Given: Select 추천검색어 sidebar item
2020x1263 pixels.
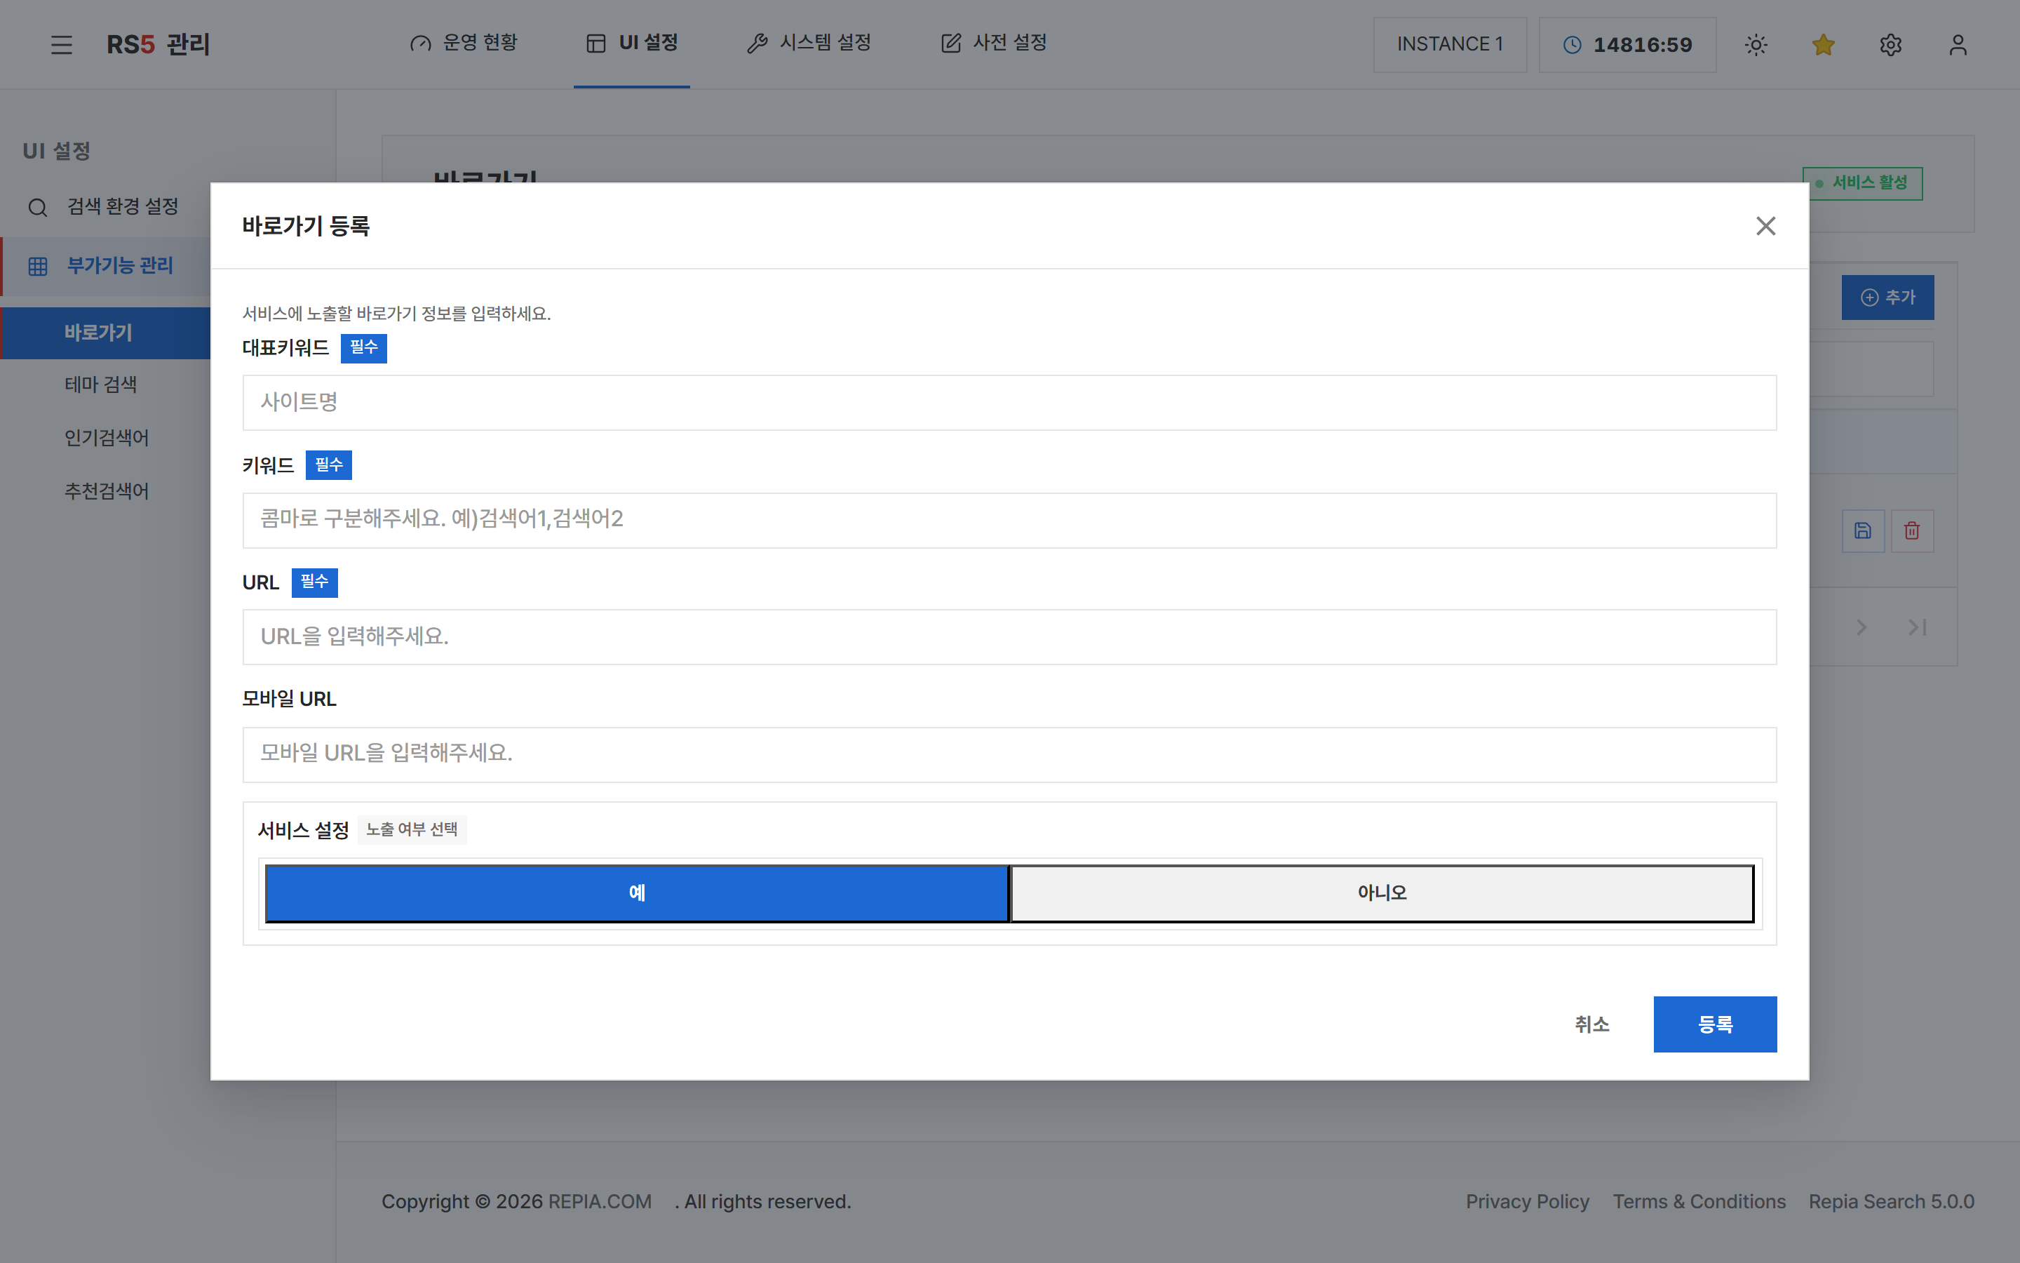Looking at the screenshot, I should click(106, 491).
